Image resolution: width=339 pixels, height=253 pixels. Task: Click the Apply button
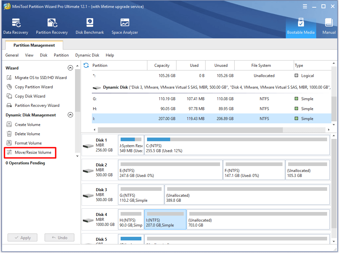(x=22, y=238)
